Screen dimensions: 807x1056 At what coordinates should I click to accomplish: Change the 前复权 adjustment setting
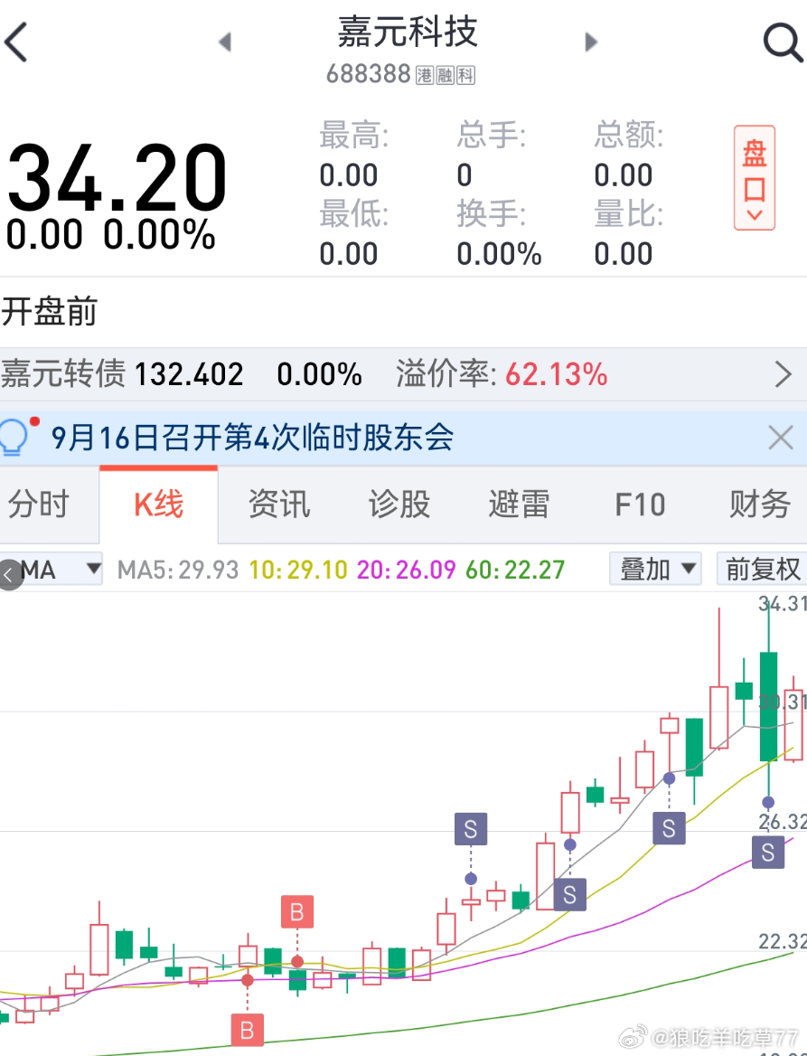click(762, 569)
